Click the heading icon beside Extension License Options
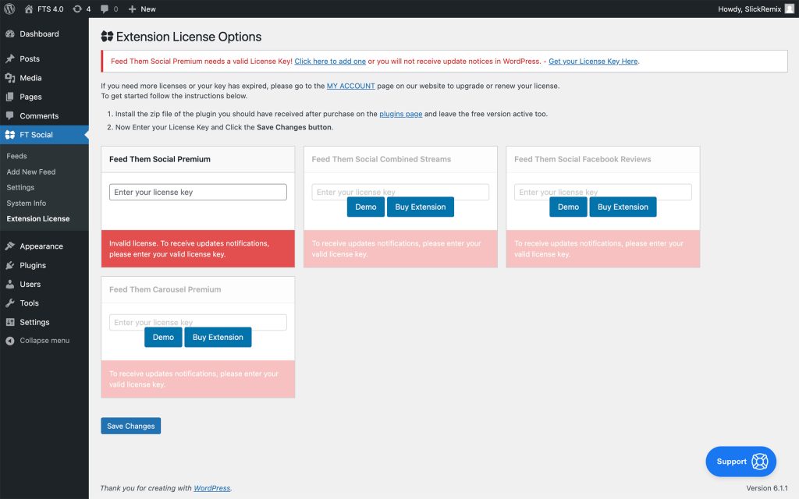Image resolution: width=799 pixels, height=499 pixels. coord(107,36)
